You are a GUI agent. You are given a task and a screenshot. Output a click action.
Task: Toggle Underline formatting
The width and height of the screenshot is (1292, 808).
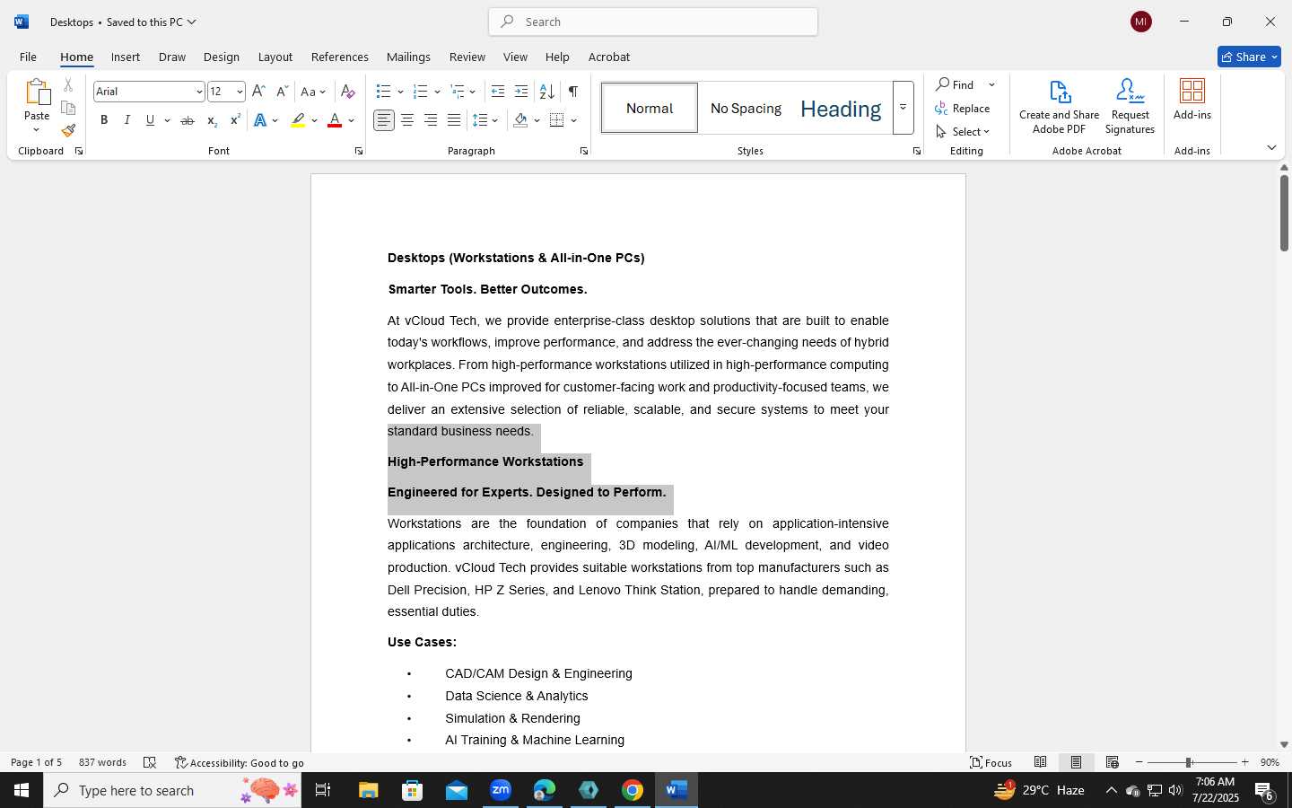pyautogui.click(x=150, y=120)
